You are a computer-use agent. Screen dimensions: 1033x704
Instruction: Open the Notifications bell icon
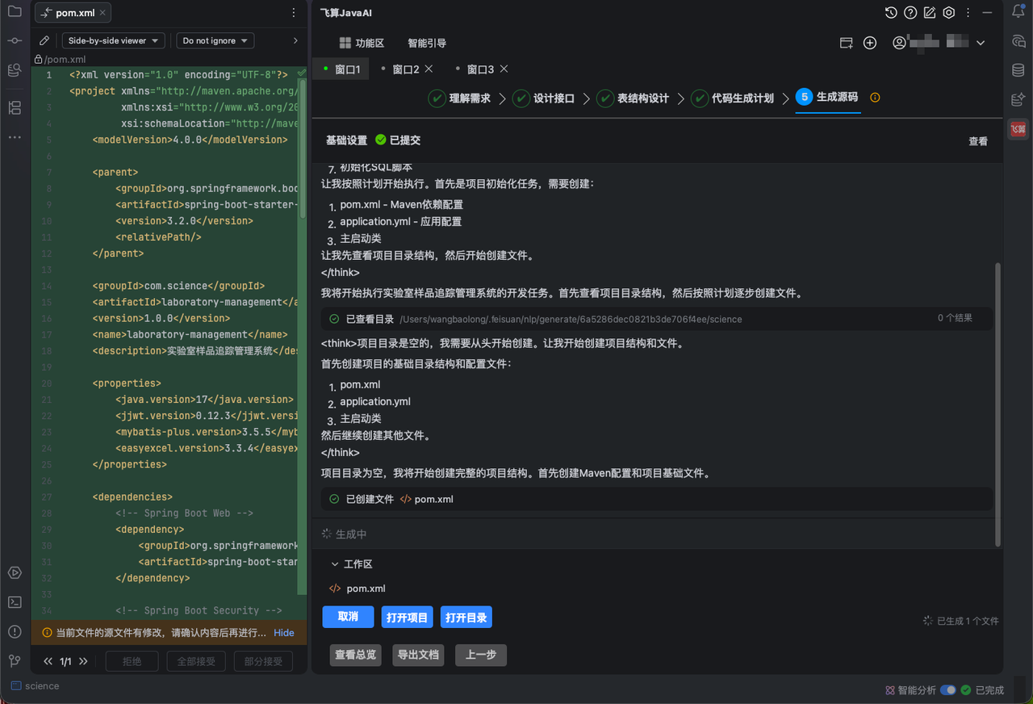(x=1018, y=11)
